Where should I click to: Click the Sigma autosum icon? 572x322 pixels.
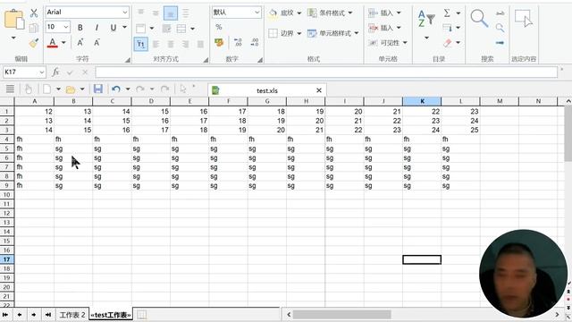point(447,13)
